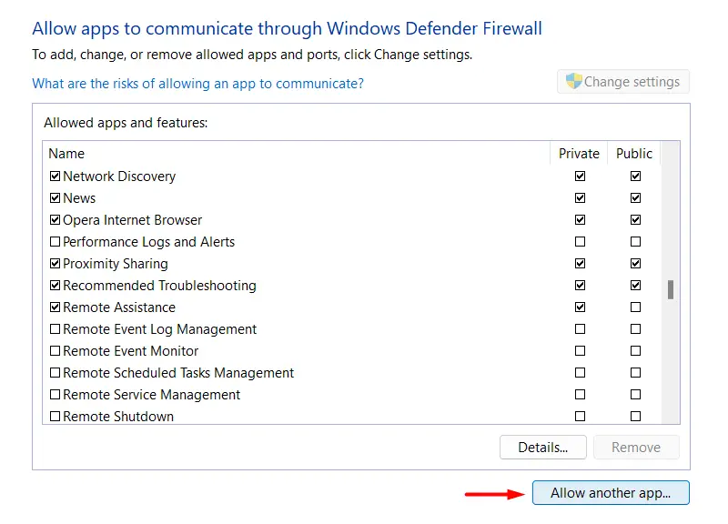
Task: Toggle Opera Internet Browser Public checkbox
Action: [635, 220]
